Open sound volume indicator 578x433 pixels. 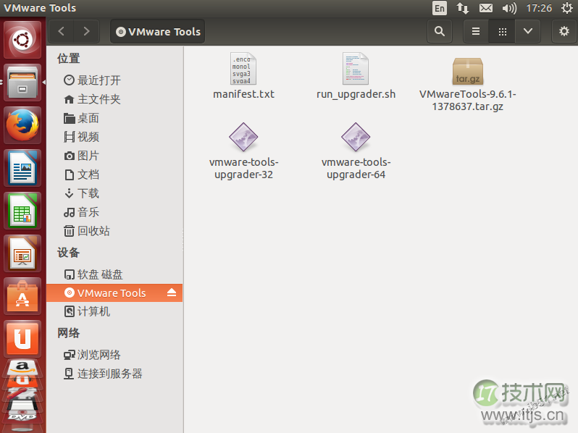[509, 8]
